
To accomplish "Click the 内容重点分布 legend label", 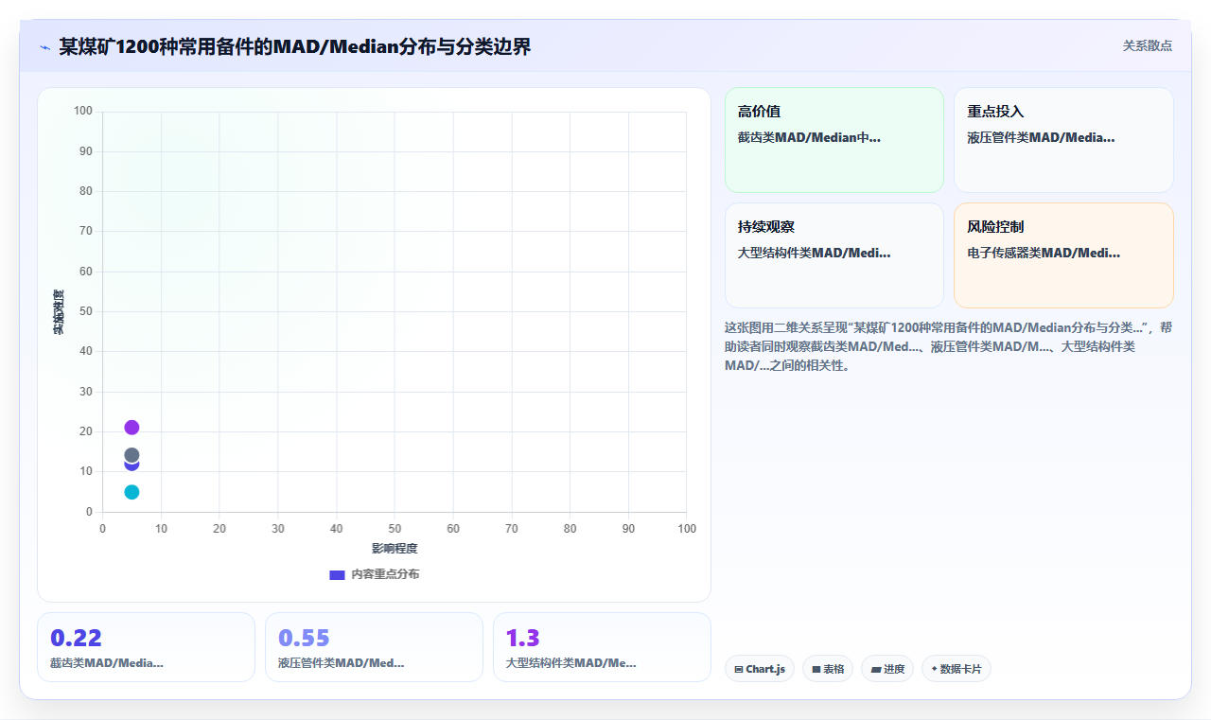I will pyautogui.click(x=385, y=574).
